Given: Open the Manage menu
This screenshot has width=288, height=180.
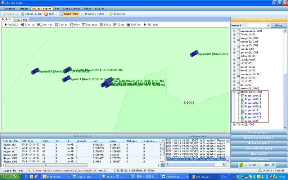Looking at the screenshot, I should (24, 9).
